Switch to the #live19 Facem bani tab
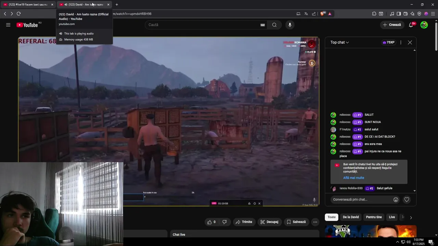 pyautogui.click(x=28, y=4)
